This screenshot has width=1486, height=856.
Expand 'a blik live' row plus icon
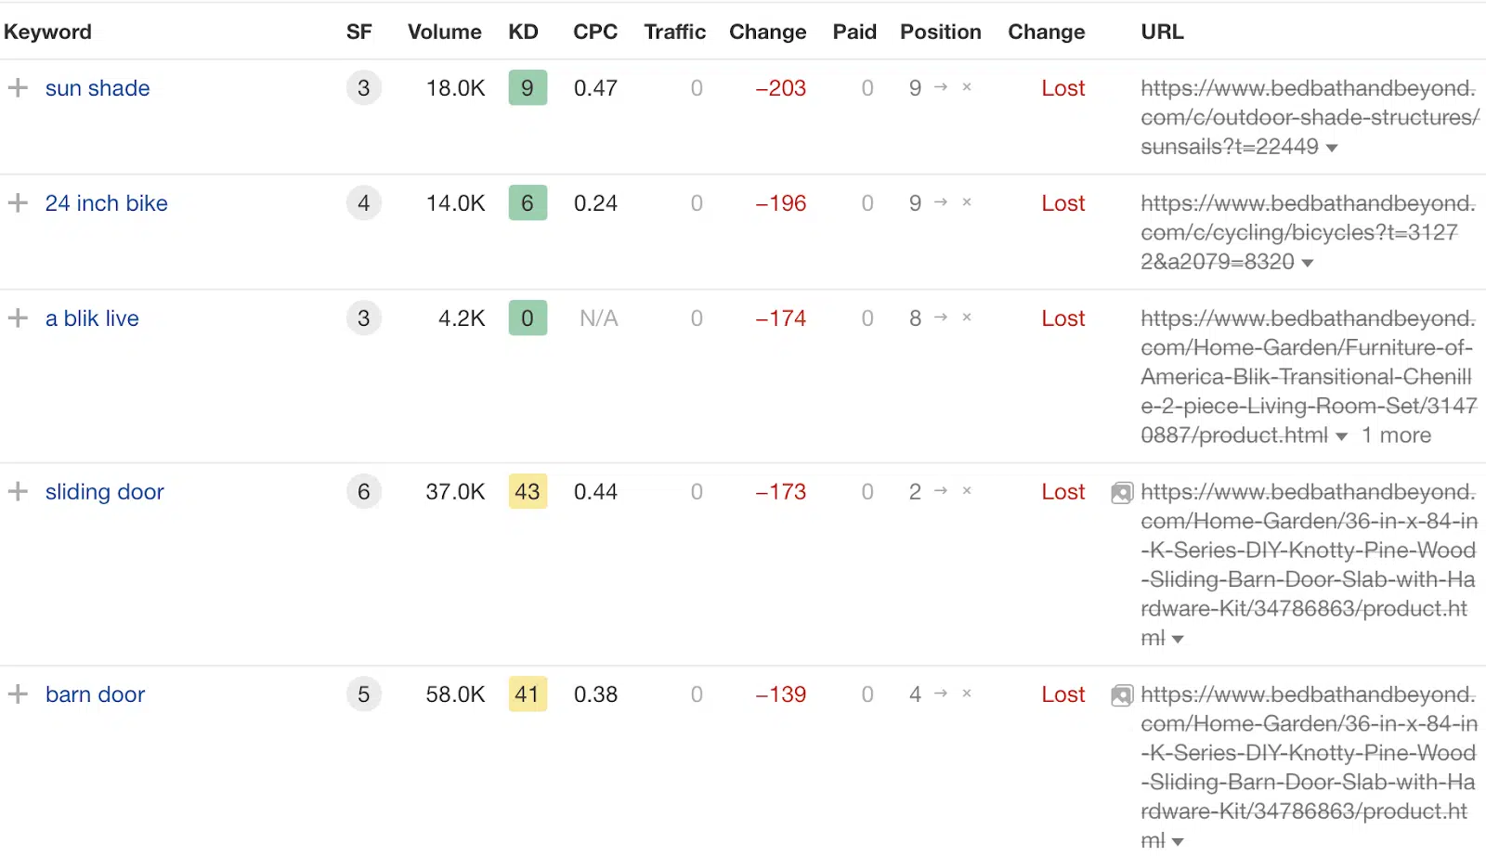pos(18,318)
